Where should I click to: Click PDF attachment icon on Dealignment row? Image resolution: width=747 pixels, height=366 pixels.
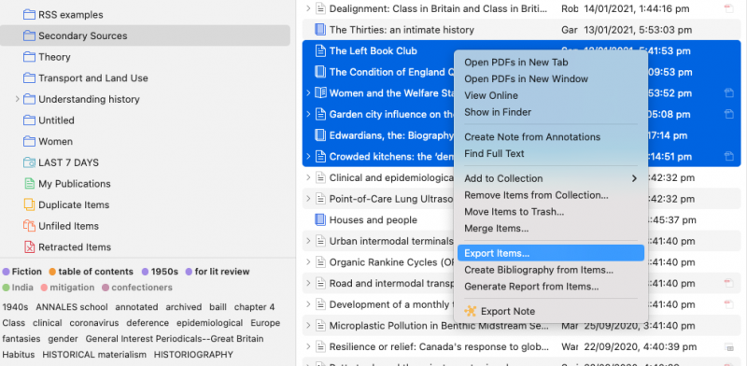728,8
